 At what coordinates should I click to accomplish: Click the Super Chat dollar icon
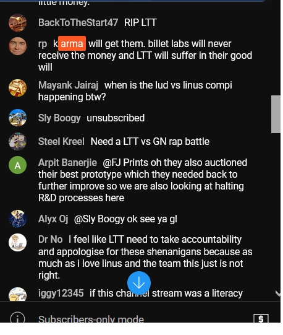tap(261, 318)
